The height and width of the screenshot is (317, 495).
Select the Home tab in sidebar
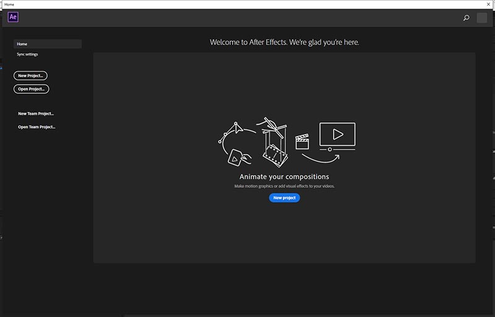(x=48, y=44)
